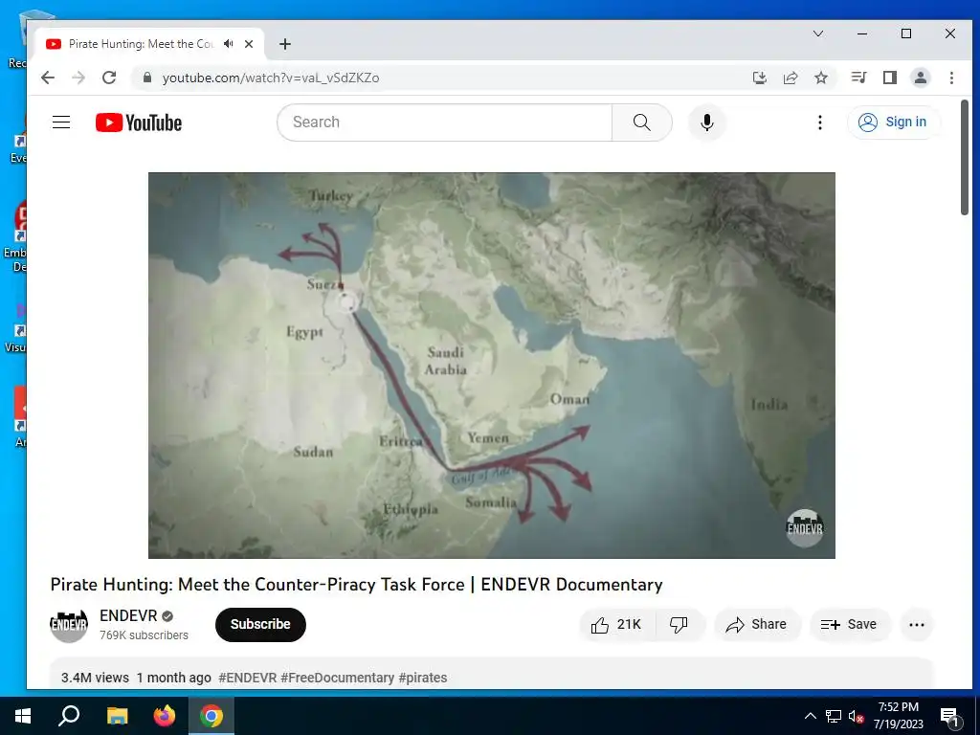This screenshot has width=980, height=735.
Task: Click the ENDEVR watermark in video
Action: pos(804,528)
